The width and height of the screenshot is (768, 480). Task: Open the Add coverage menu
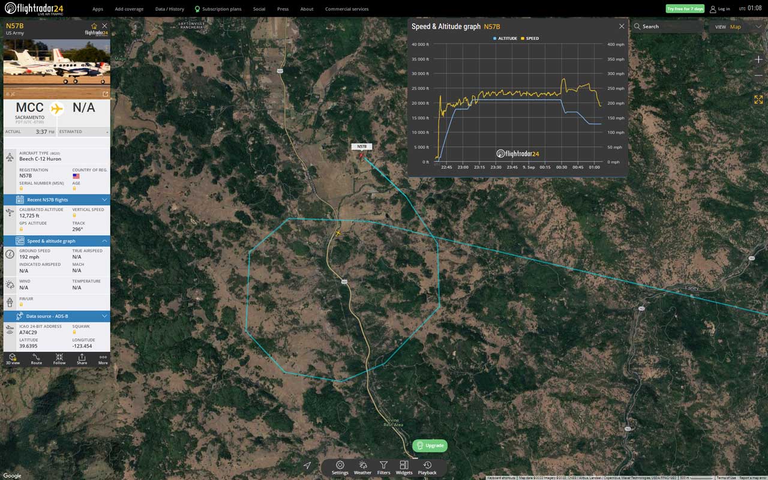pyautogui.click(x=129, y=9)
